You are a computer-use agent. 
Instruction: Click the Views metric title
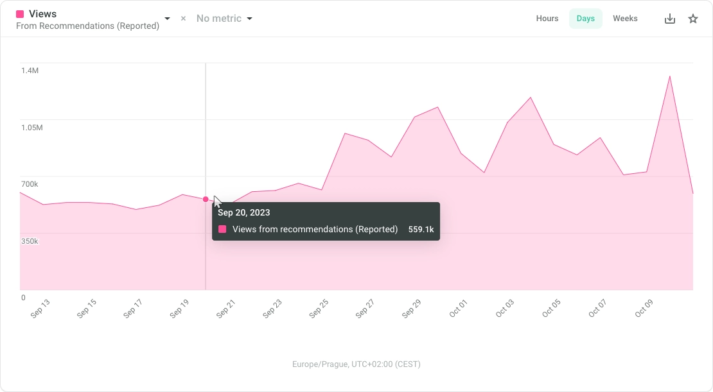pos(43,14)
